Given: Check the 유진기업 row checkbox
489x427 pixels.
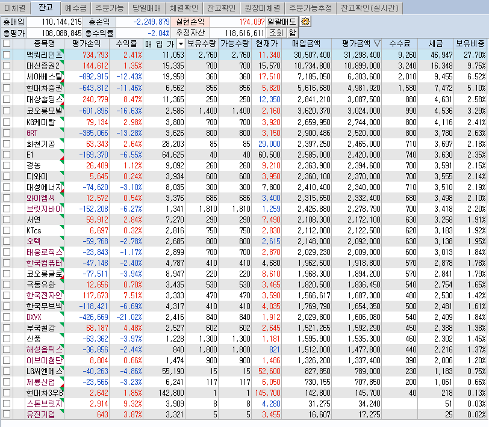Looking at the screenshot, I should tap(7, 414).
